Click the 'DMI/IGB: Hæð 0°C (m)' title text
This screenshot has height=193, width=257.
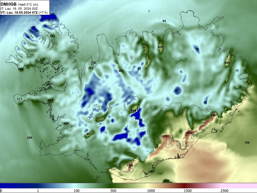pos(19,4)
